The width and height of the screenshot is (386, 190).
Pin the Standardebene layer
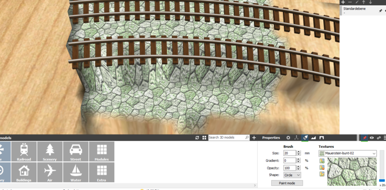(380, 11)
